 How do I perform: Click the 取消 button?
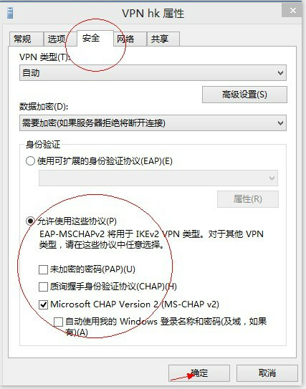click(267, 373)
